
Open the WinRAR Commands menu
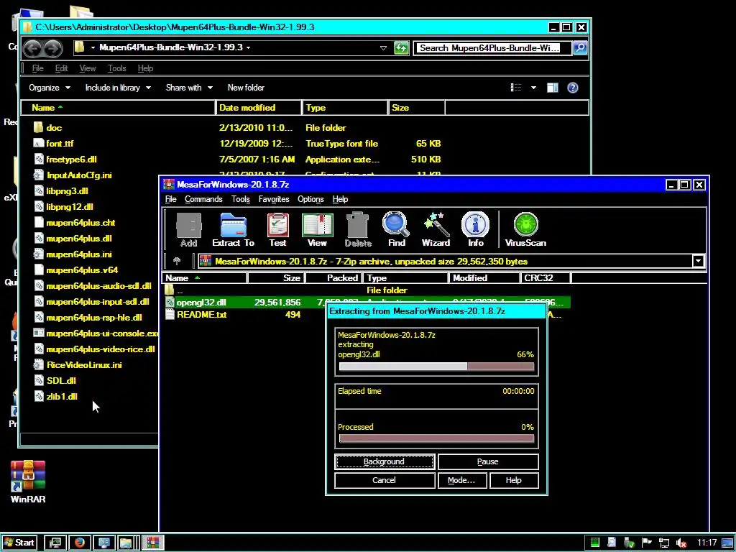[x=203, y=199]
